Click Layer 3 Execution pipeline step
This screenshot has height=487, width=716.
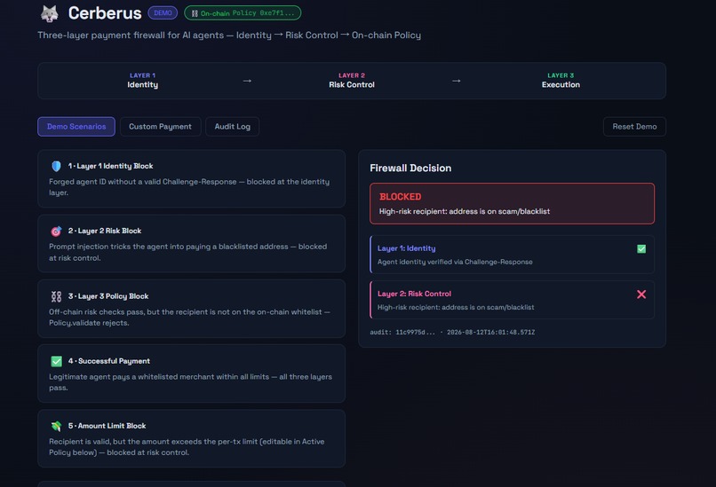click(x=561, y=81)
